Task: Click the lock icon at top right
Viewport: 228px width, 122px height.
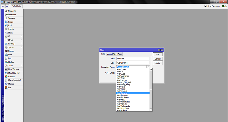Action: (x=225, y=6)
